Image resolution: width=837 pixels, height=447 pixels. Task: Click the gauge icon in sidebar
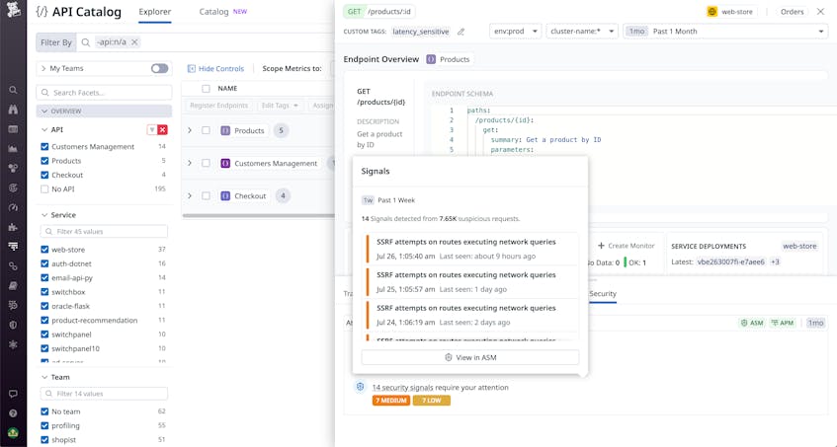point(14,207)
